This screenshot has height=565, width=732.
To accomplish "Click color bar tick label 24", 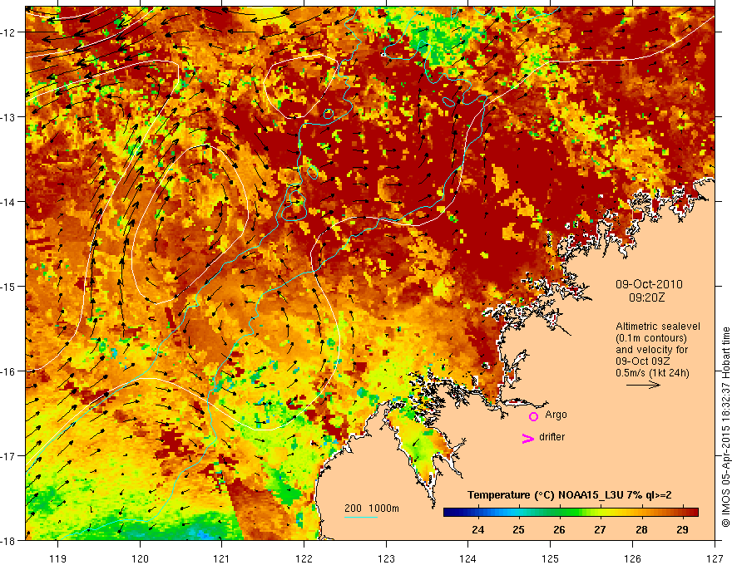I will [x=477, y=530].
